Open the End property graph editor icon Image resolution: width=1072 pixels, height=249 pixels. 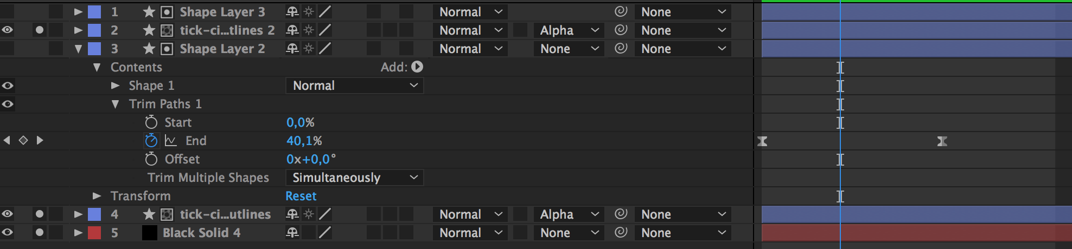tap(171, 141)
